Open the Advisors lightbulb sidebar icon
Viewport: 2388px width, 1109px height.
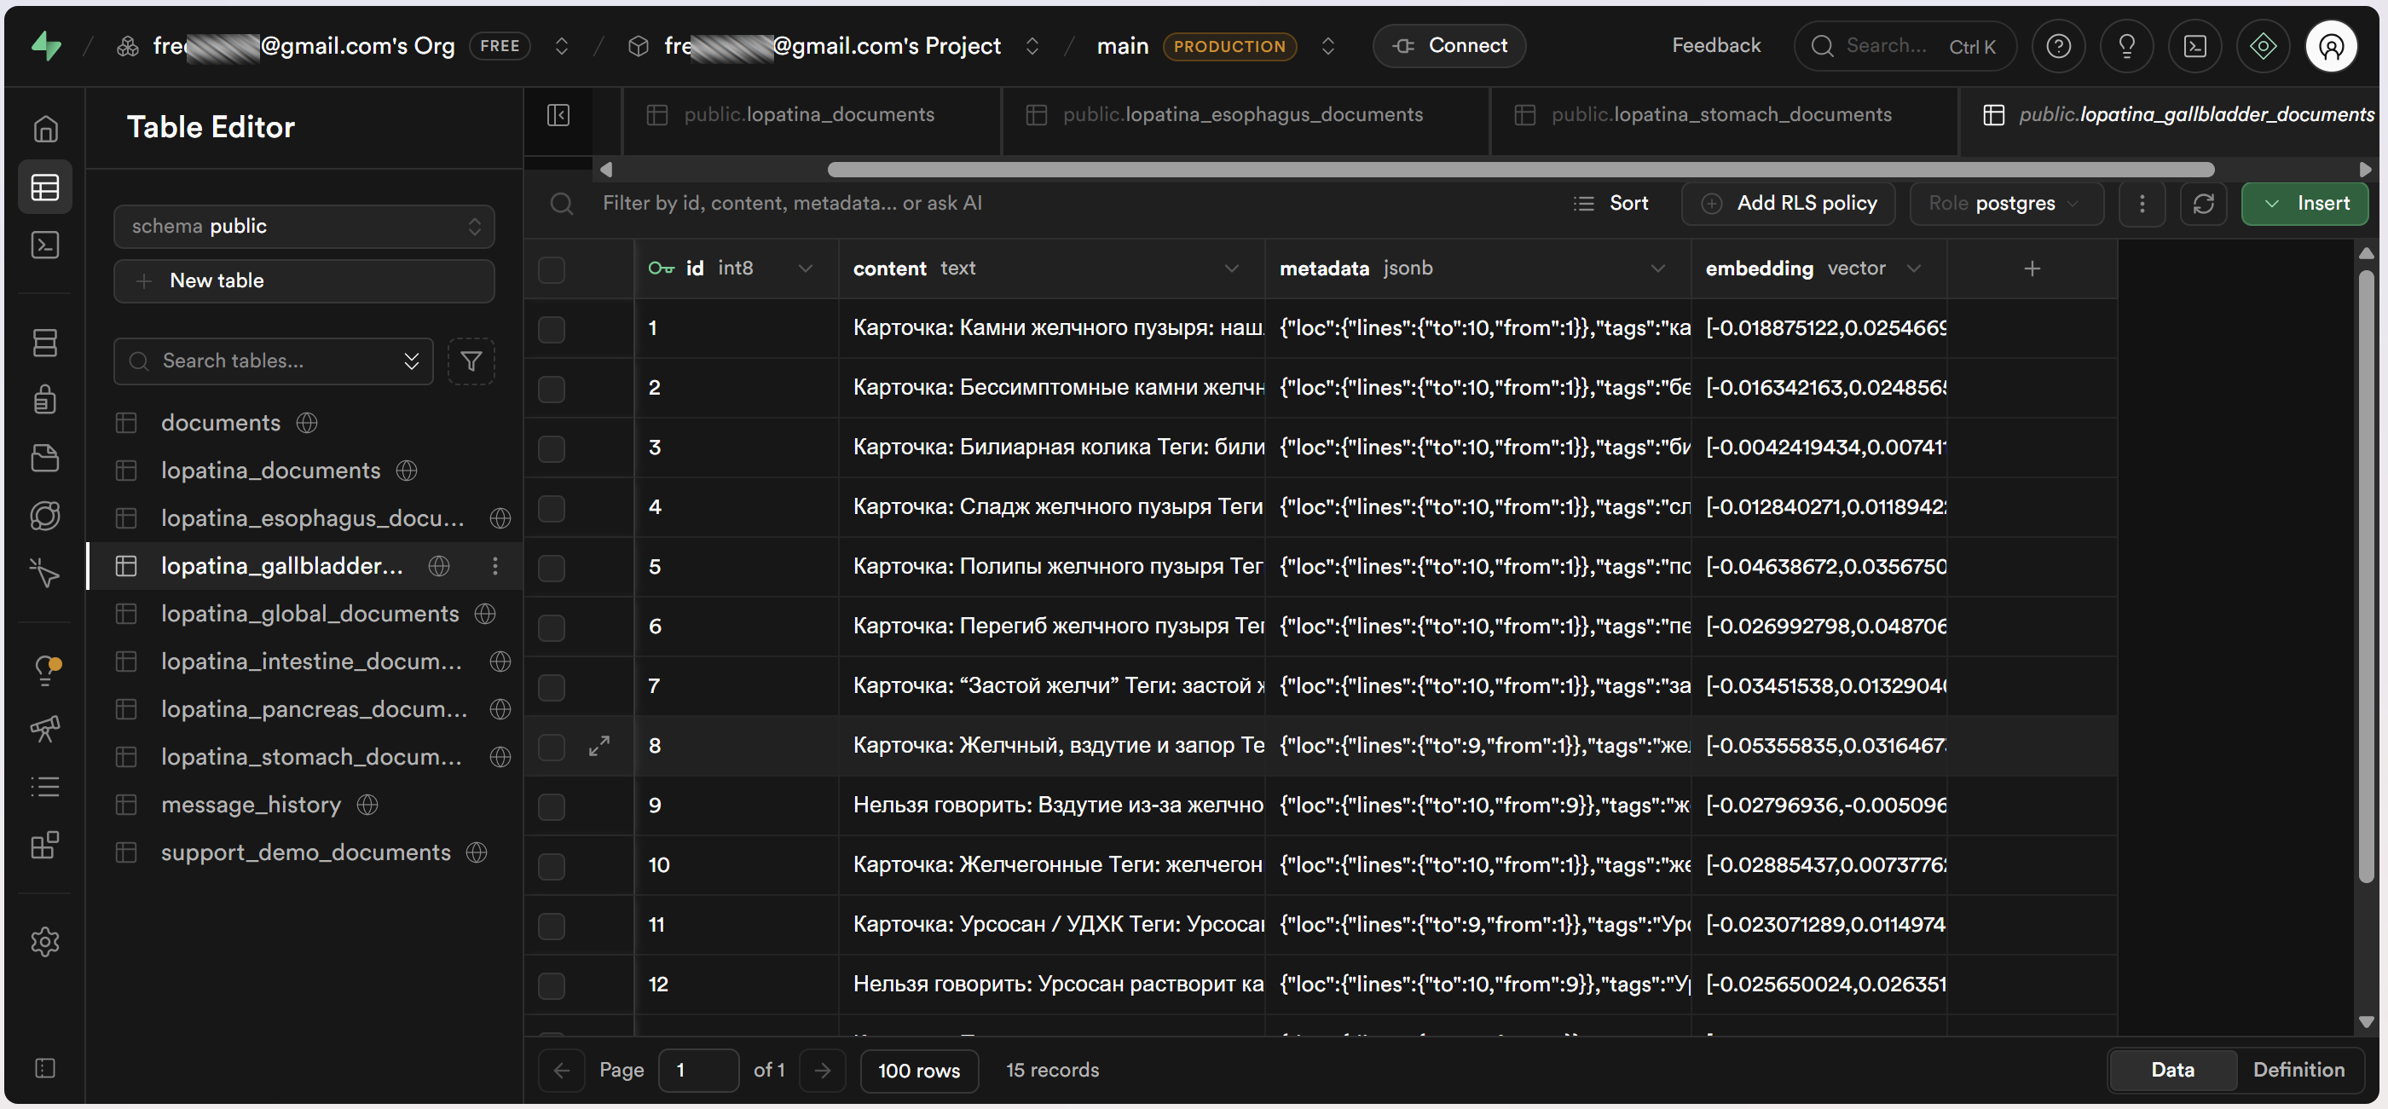coord(45,669)
